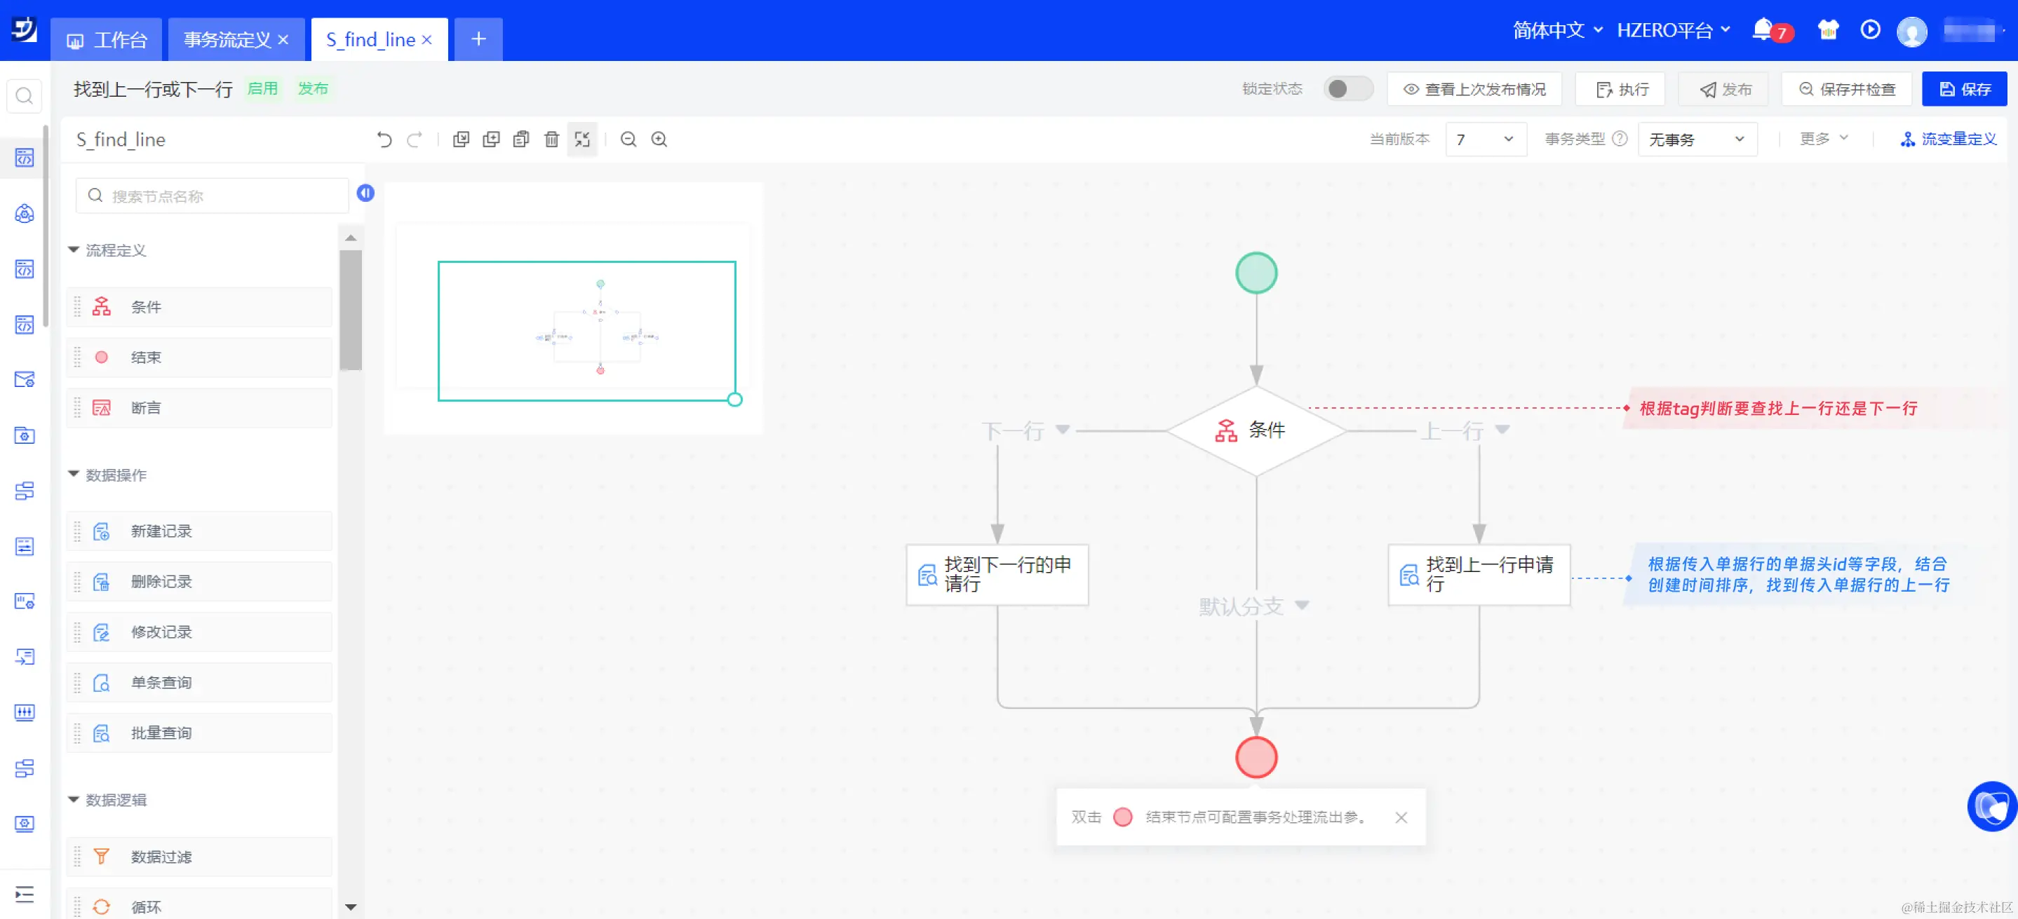
Task: Click the fit-to-screen collapse icon
Action: [x=582, y=139]
